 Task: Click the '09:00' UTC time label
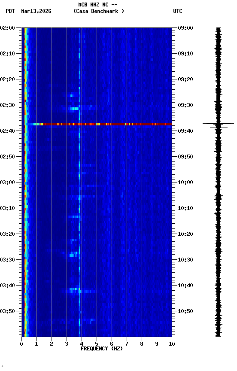185,28
